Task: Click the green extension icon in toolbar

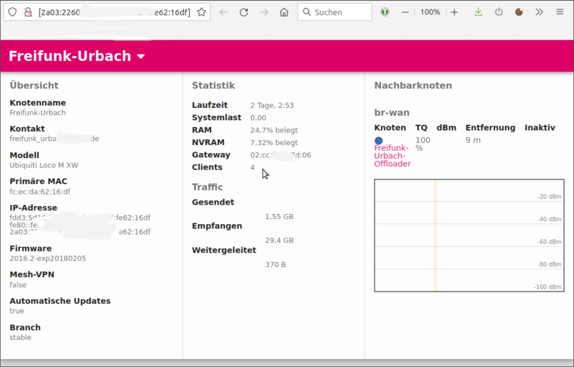Action: click(x=385, y=12)
